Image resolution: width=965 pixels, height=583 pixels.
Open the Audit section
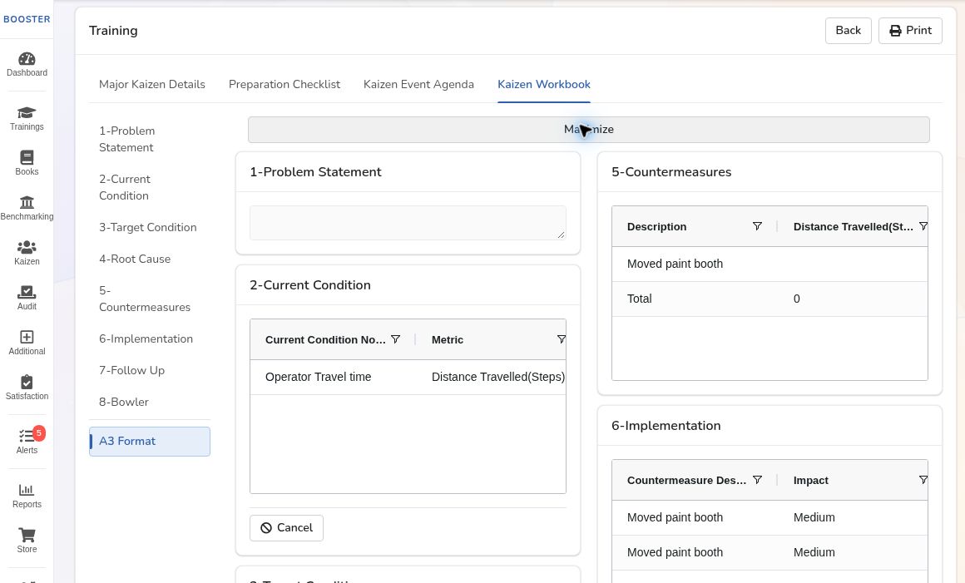(27, 299)
